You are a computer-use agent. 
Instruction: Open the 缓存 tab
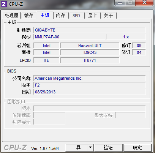tap(29, 16)
